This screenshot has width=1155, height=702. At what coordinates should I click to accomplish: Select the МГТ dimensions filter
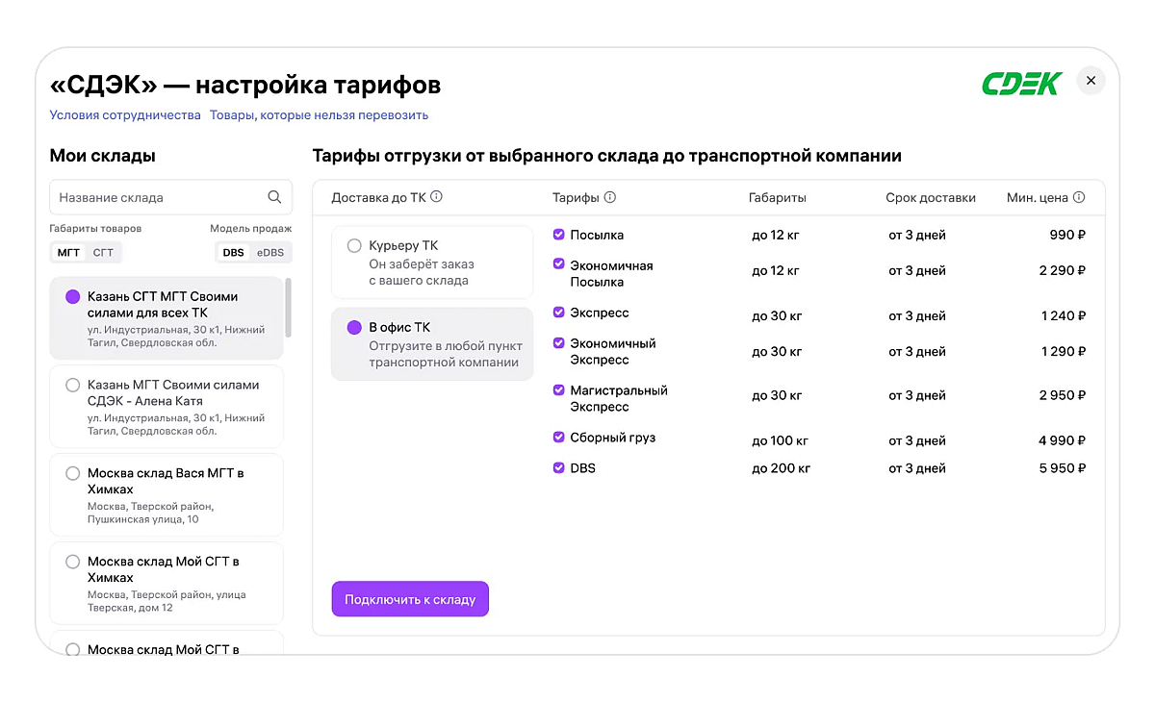[68, 253]
